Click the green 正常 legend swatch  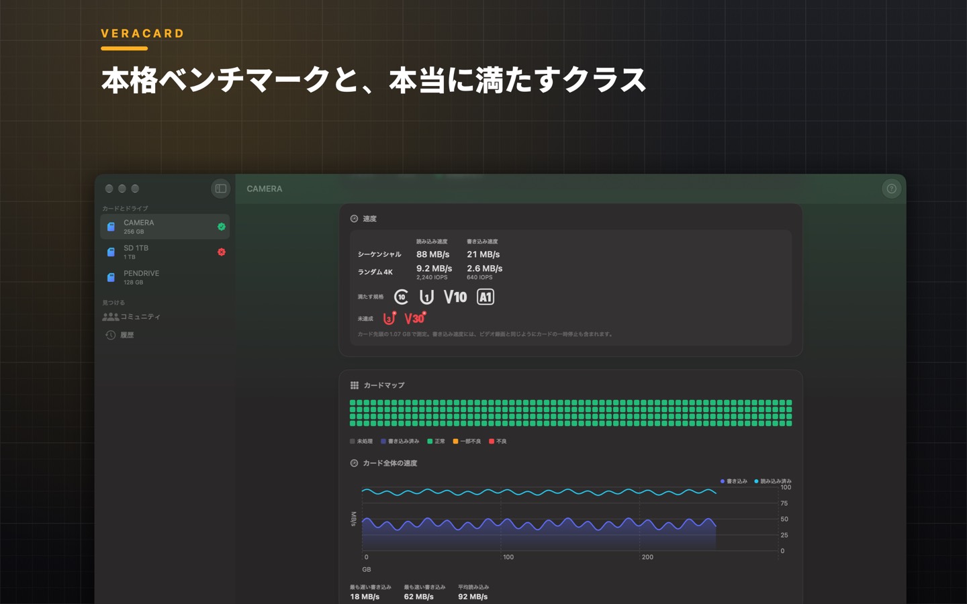click(x=430, y=442)
